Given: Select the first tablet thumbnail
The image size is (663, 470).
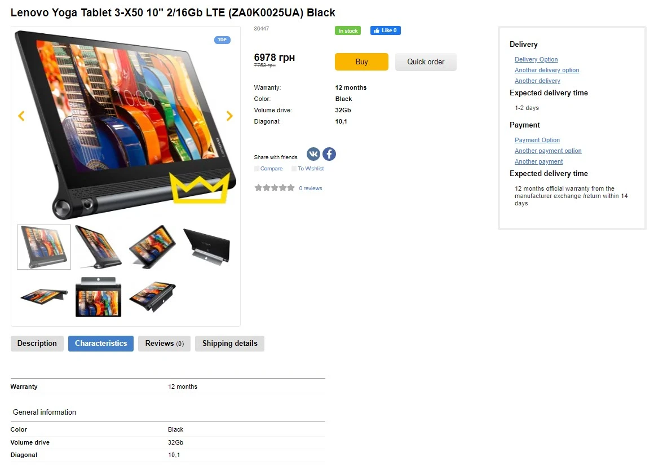Looking at the screenshot, I should [x=44, y=247].
